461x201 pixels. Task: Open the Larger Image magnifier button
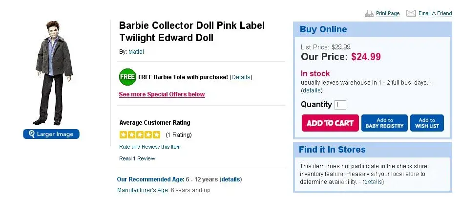pos(51,134)
